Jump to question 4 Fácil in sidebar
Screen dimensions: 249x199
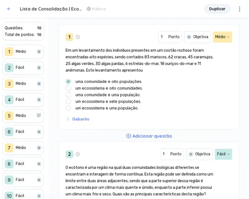point(23,99)
